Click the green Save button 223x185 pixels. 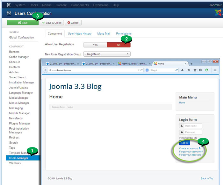click(x=23, y=23)
